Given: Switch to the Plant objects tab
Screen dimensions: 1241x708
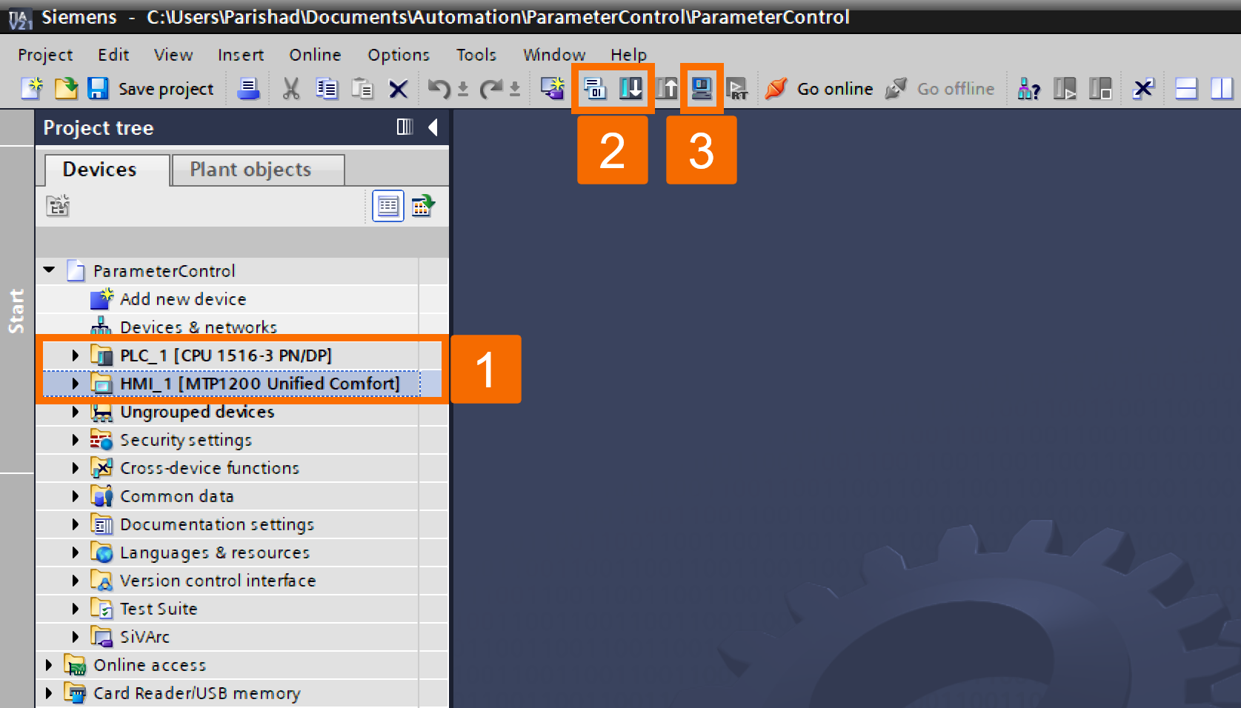Looking at the screenshot, I should [258, 170].
